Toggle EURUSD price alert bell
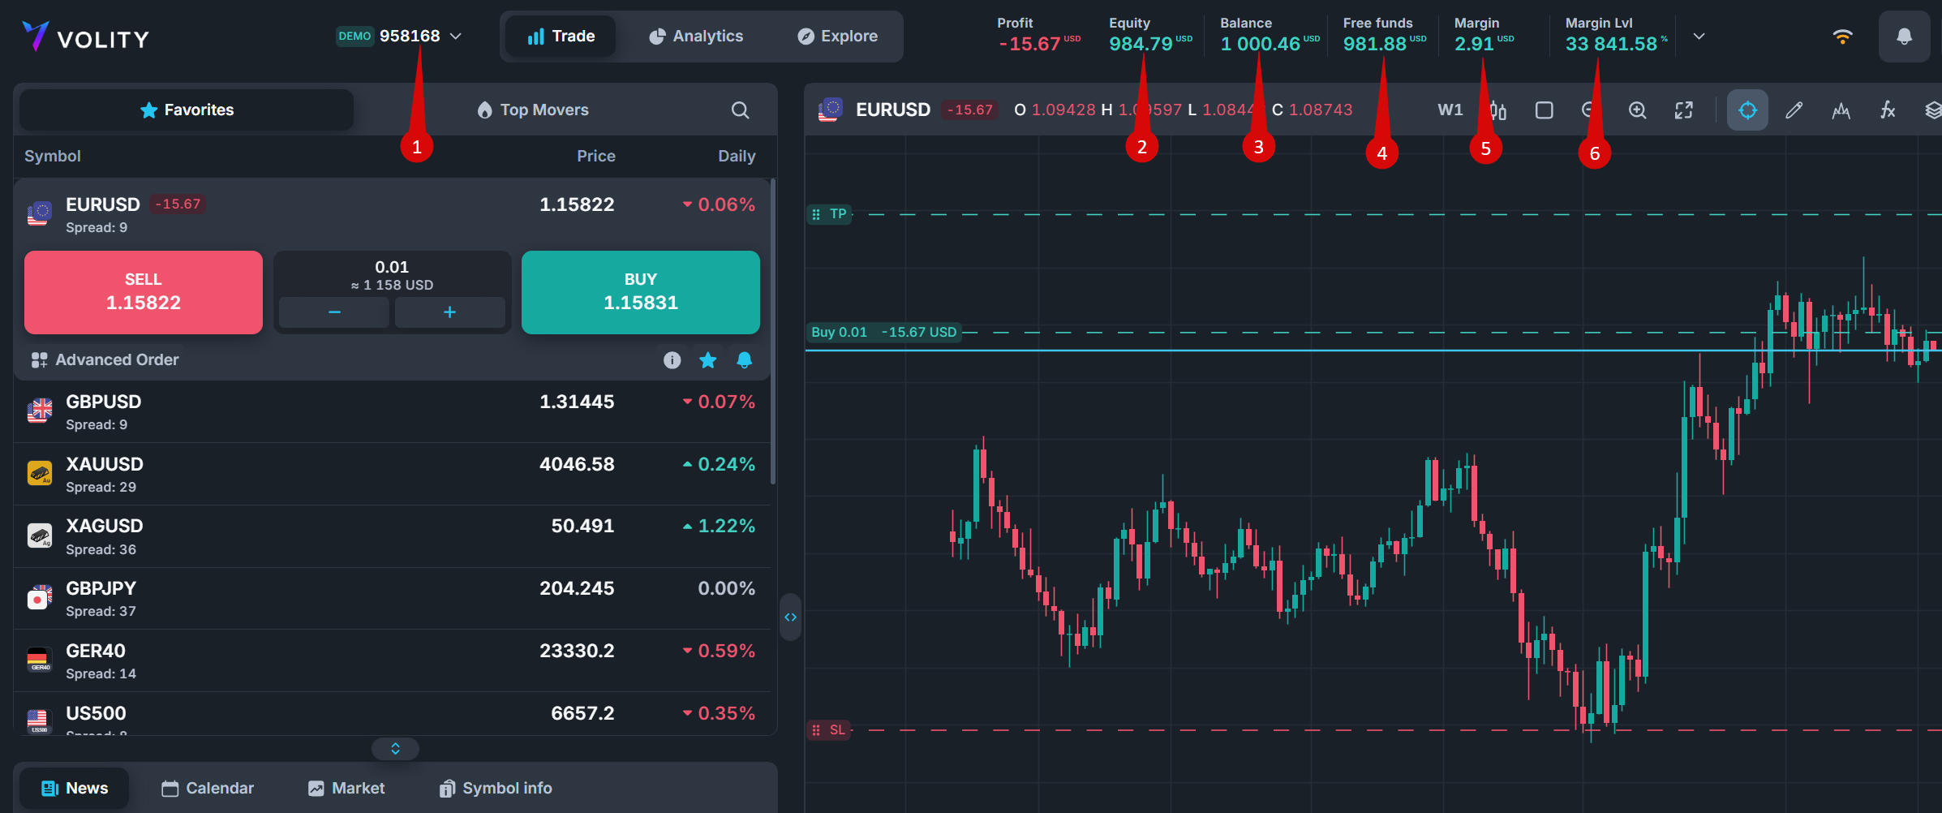Screen dimensions: 1942x813 (744, 360)
